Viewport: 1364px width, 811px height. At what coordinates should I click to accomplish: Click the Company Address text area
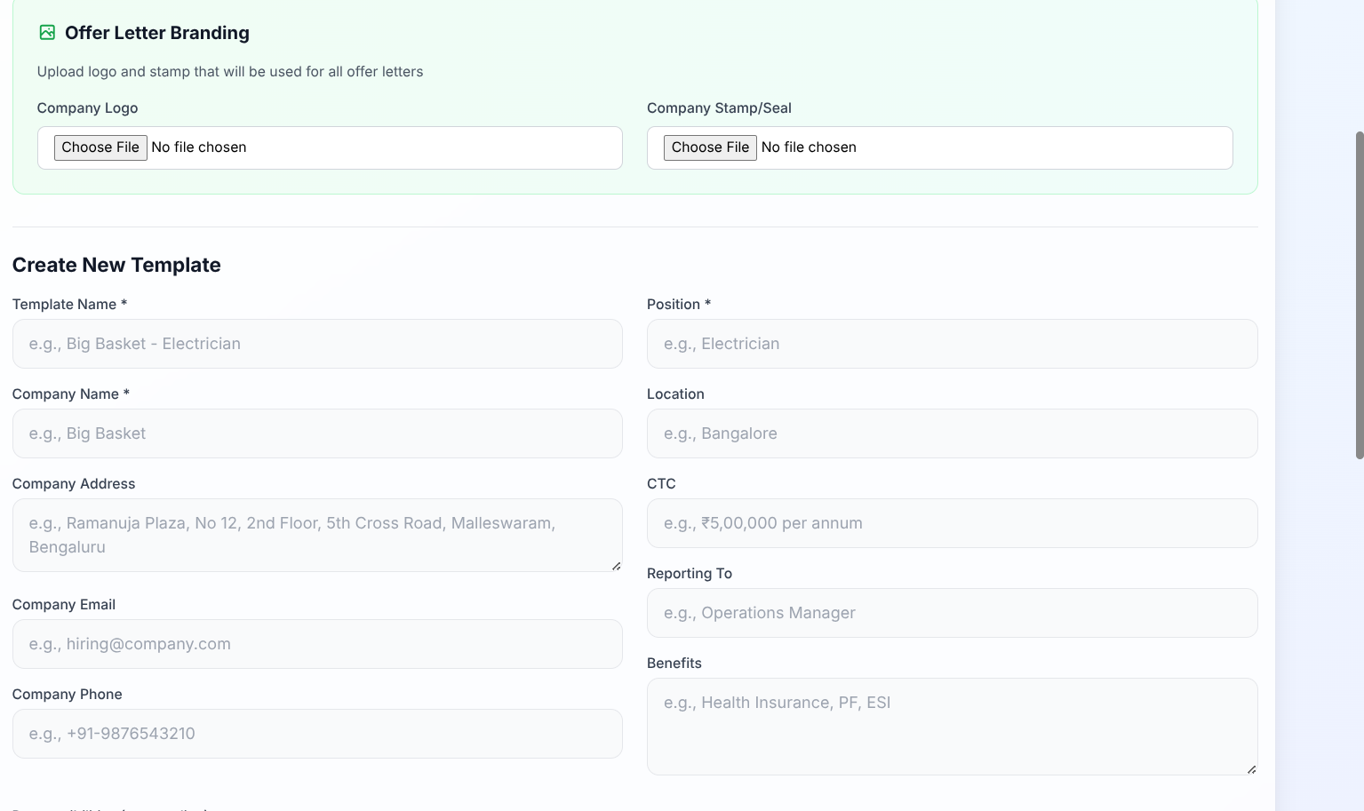click(x=317, y=535)
